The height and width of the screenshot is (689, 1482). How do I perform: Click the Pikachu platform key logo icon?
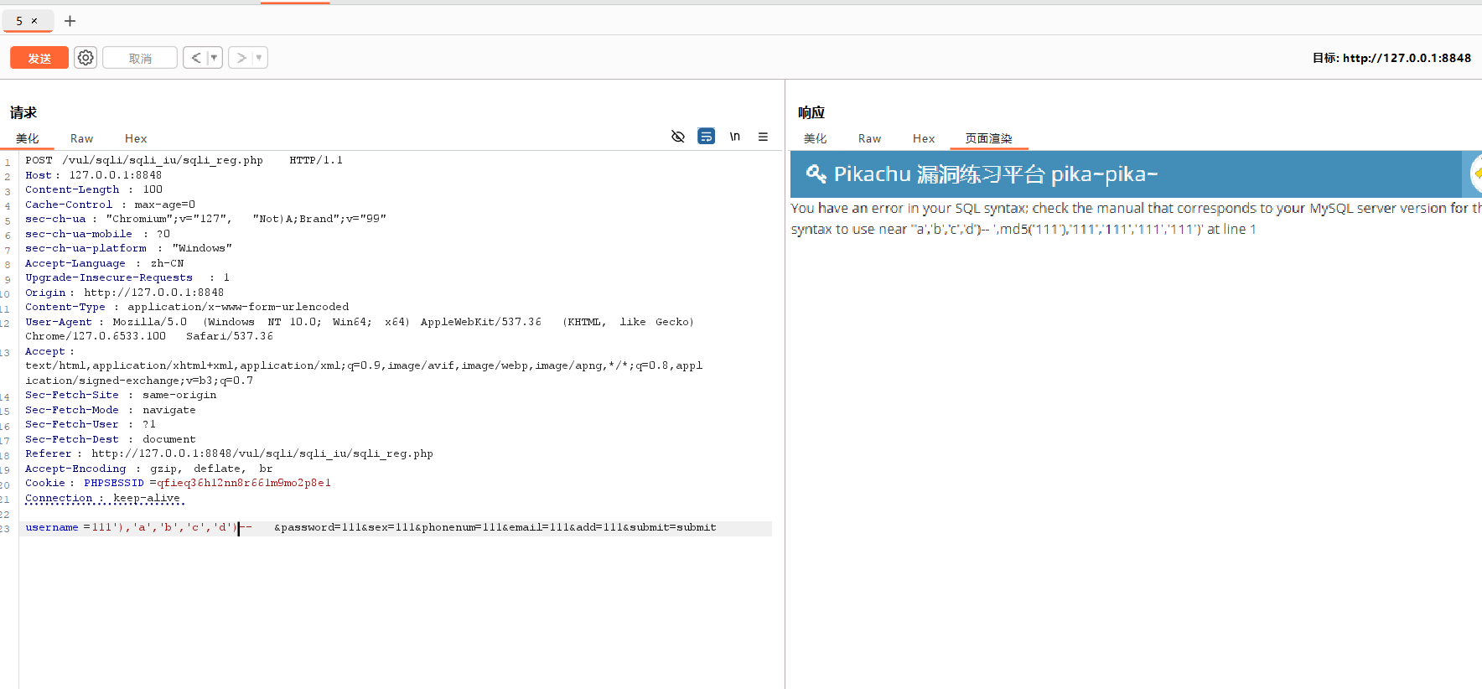(x=816, y=174)
